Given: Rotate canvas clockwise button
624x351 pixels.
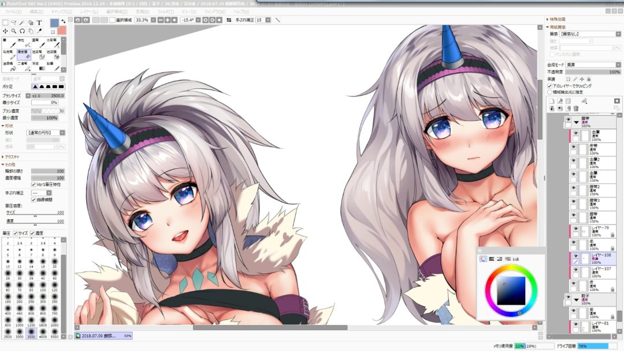Looking at the screenshot, I should pos(212,20).
